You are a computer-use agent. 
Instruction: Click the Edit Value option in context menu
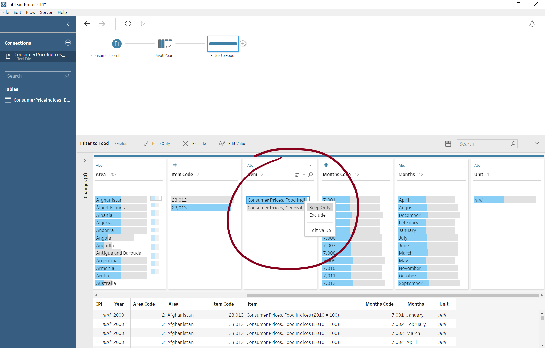click(x=320, y=230)
